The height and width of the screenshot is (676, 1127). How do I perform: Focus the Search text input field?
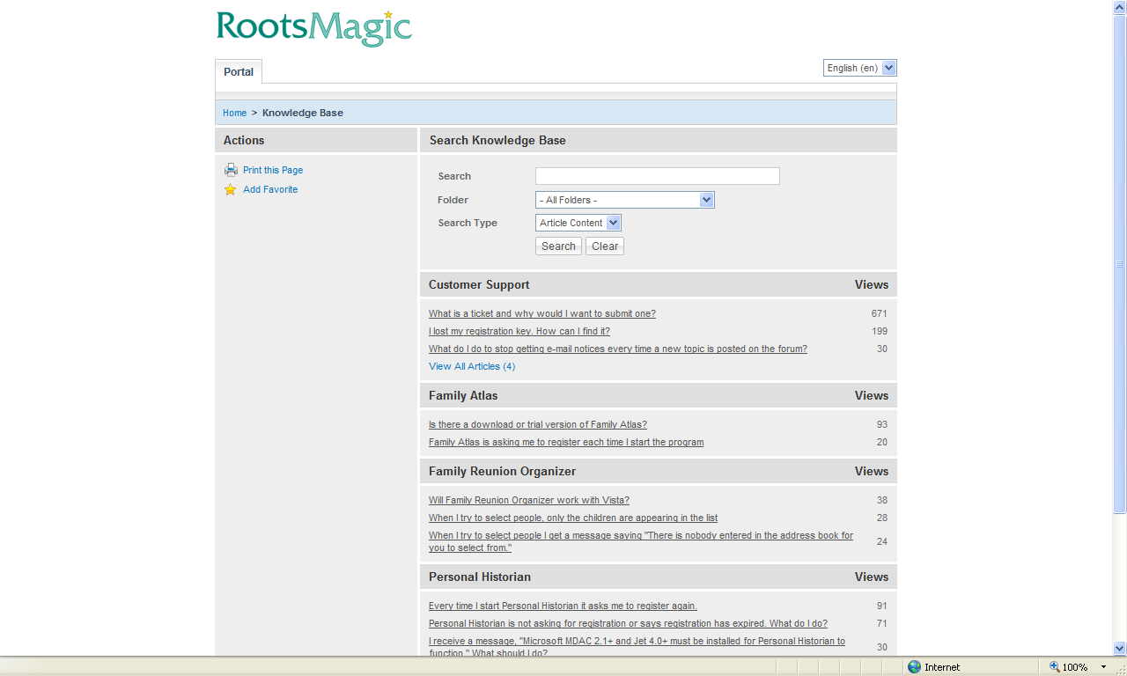point(658,176)
